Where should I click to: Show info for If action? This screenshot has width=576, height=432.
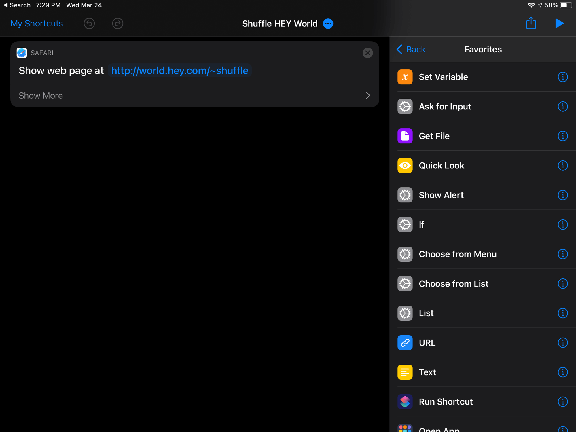click(x=562, y=225)
